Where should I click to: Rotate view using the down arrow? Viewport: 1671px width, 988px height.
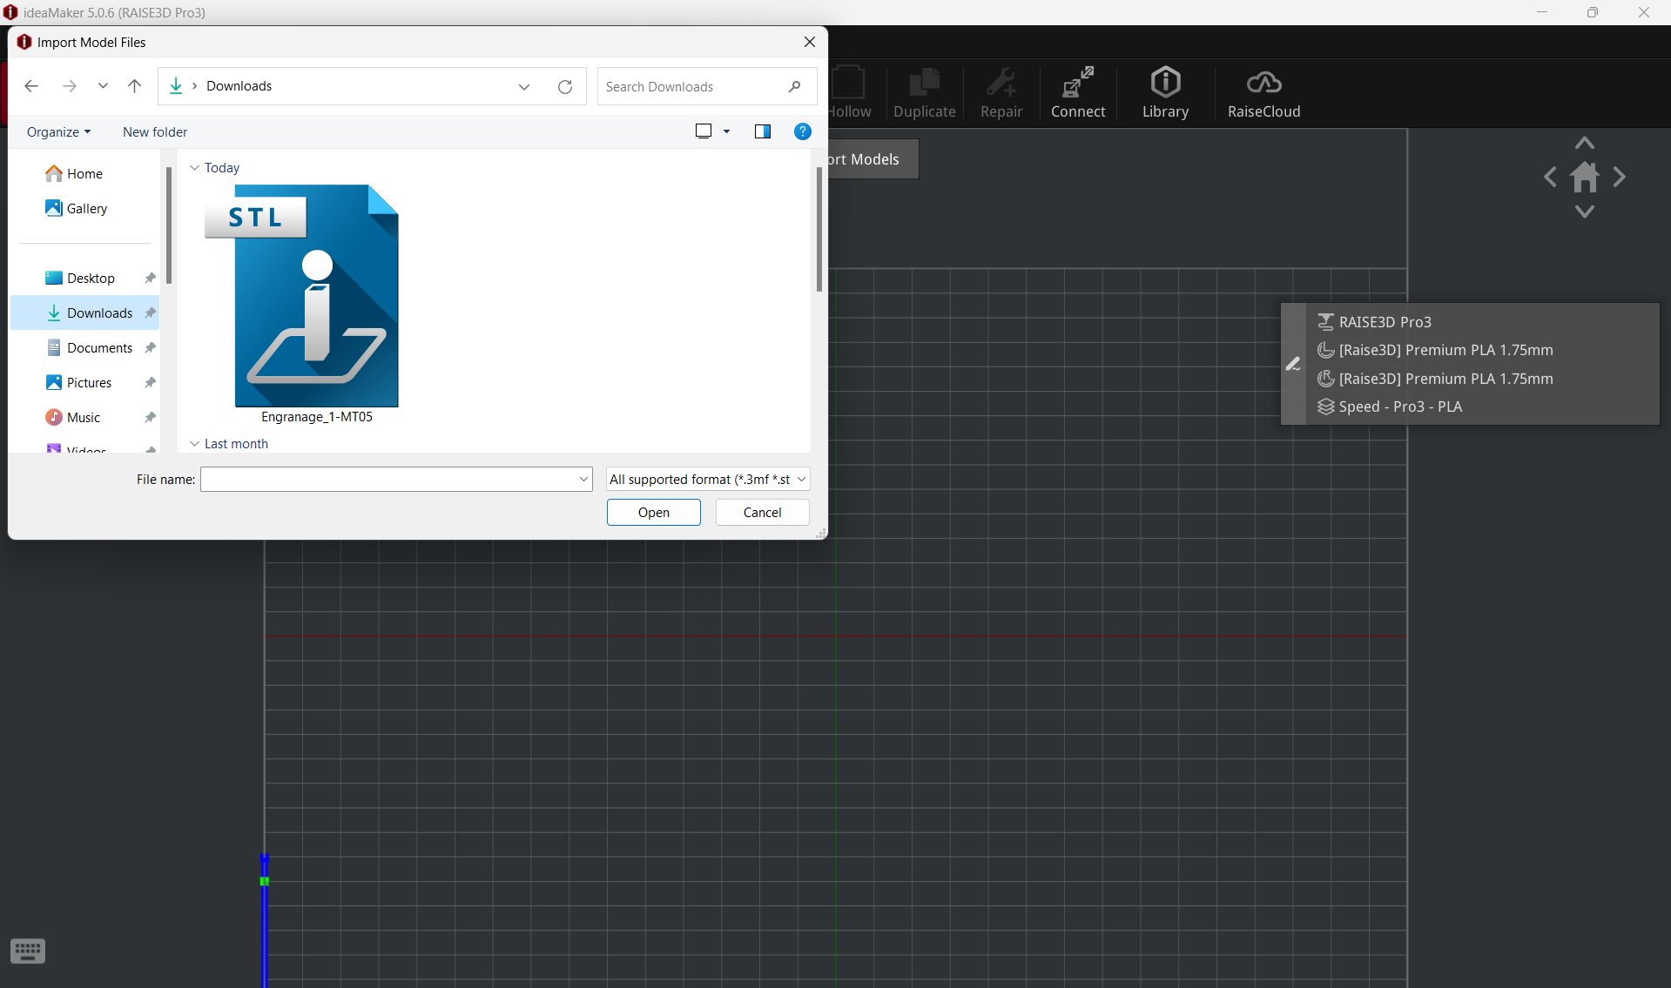pyautogui.click(x=1585, y=212)
